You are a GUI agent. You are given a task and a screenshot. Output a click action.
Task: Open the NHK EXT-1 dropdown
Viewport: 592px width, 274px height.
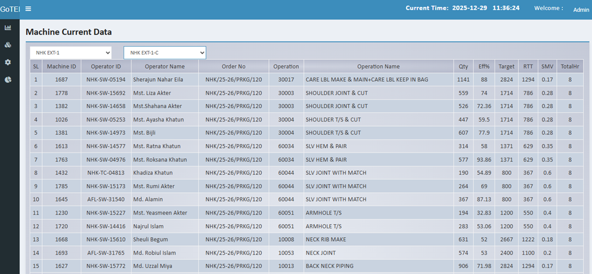click(70, 53)
